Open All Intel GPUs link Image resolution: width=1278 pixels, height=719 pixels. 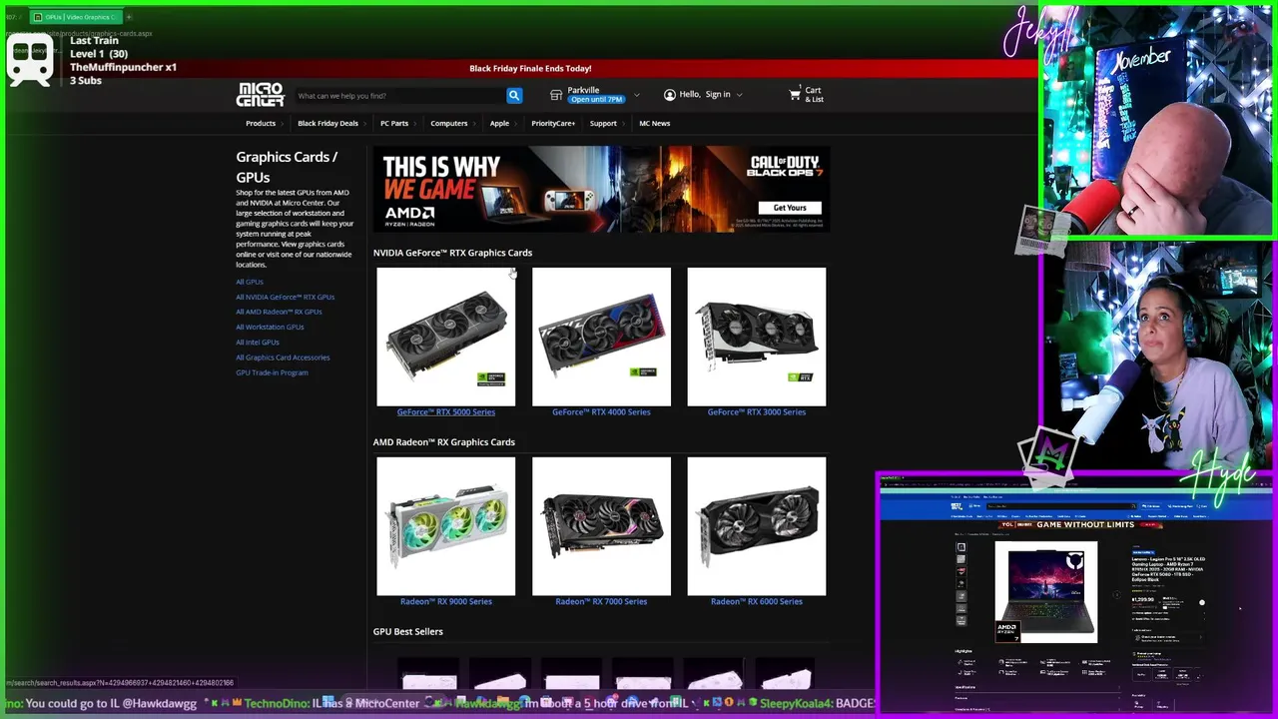click(258, 342)
